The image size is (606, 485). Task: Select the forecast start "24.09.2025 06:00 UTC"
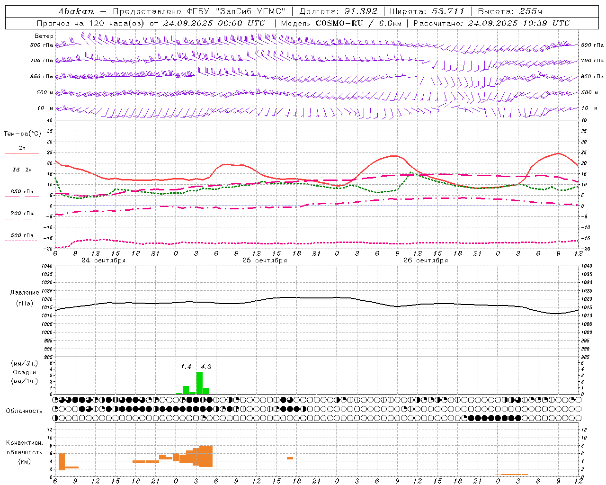pyautogui.click(x=214, y=23)
